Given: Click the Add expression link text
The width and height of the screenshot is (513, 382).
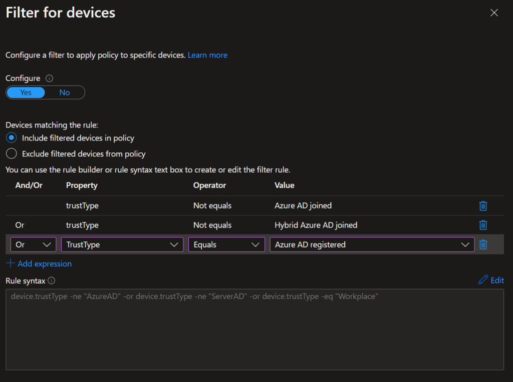Looking at the screenshot, I should (45, 263).
